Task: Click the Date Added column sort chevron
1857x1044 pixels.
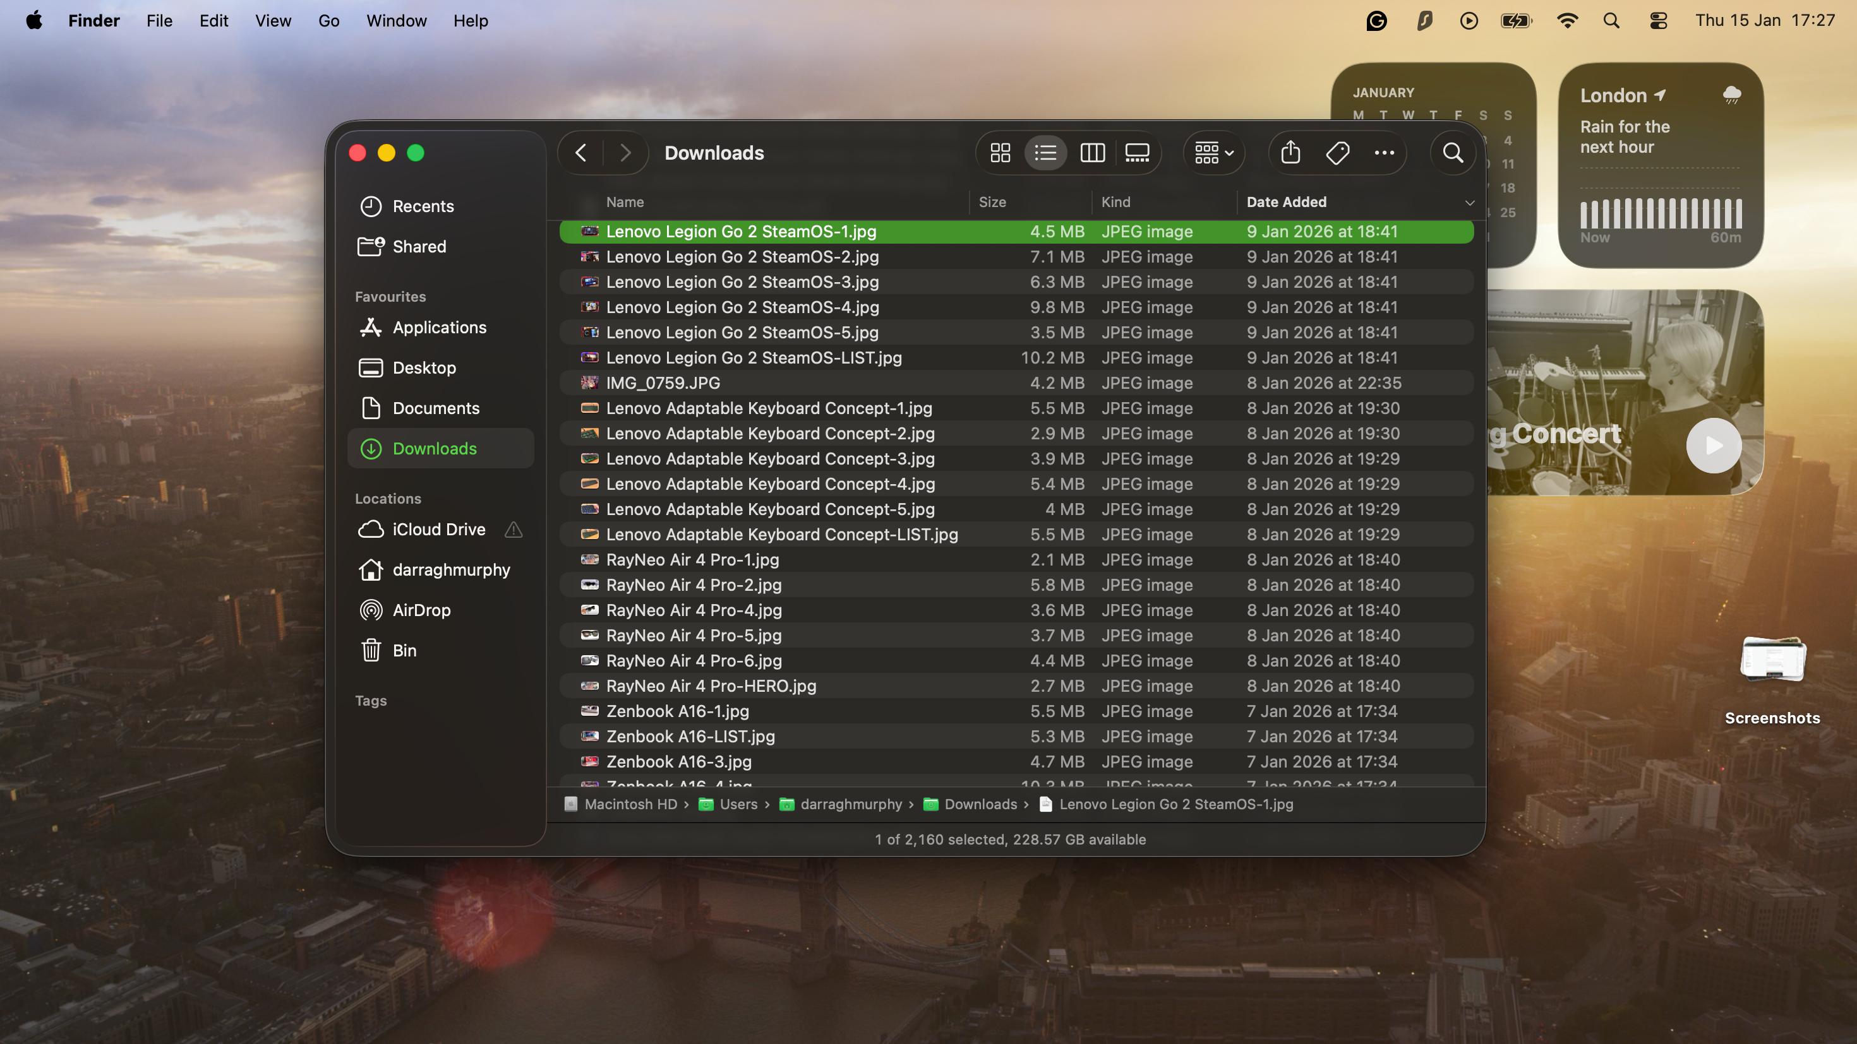Action: (x=1470, y=203)
